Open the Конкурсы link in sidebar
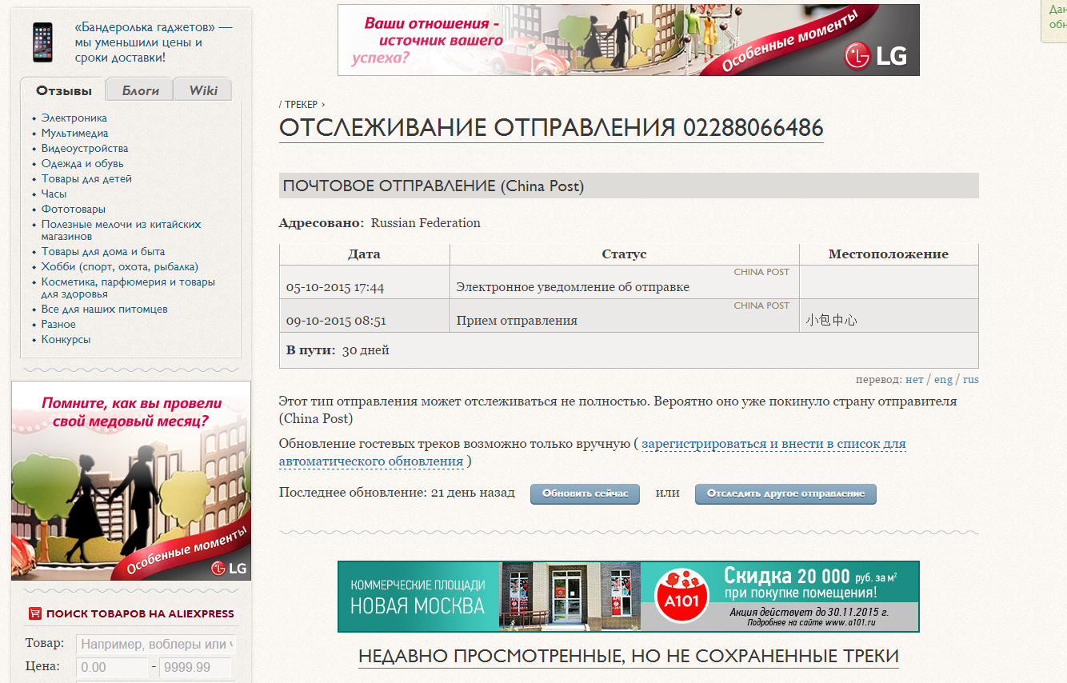The height and width of the screenshot is (683, 1067). pyautogui.click(x=66, y=339)
